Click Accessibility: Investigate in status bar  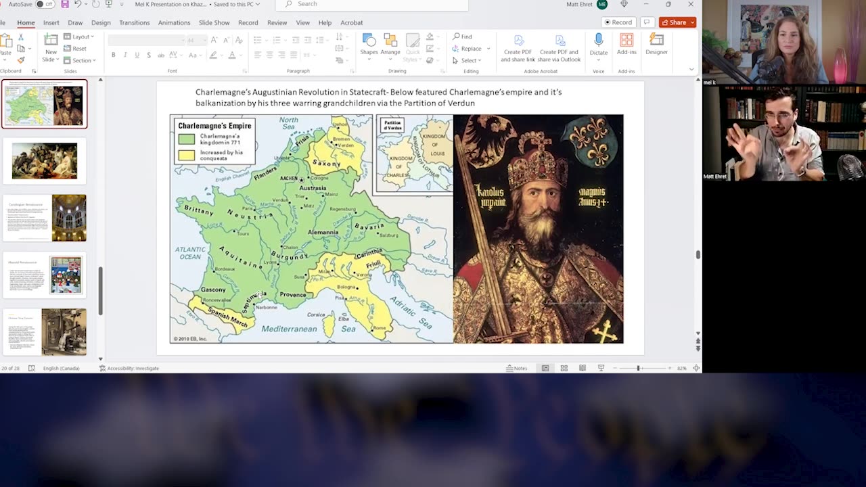tap(129, 368)
